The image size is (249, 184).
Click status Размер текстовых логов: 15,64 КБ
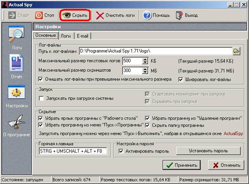click(135, 180)
